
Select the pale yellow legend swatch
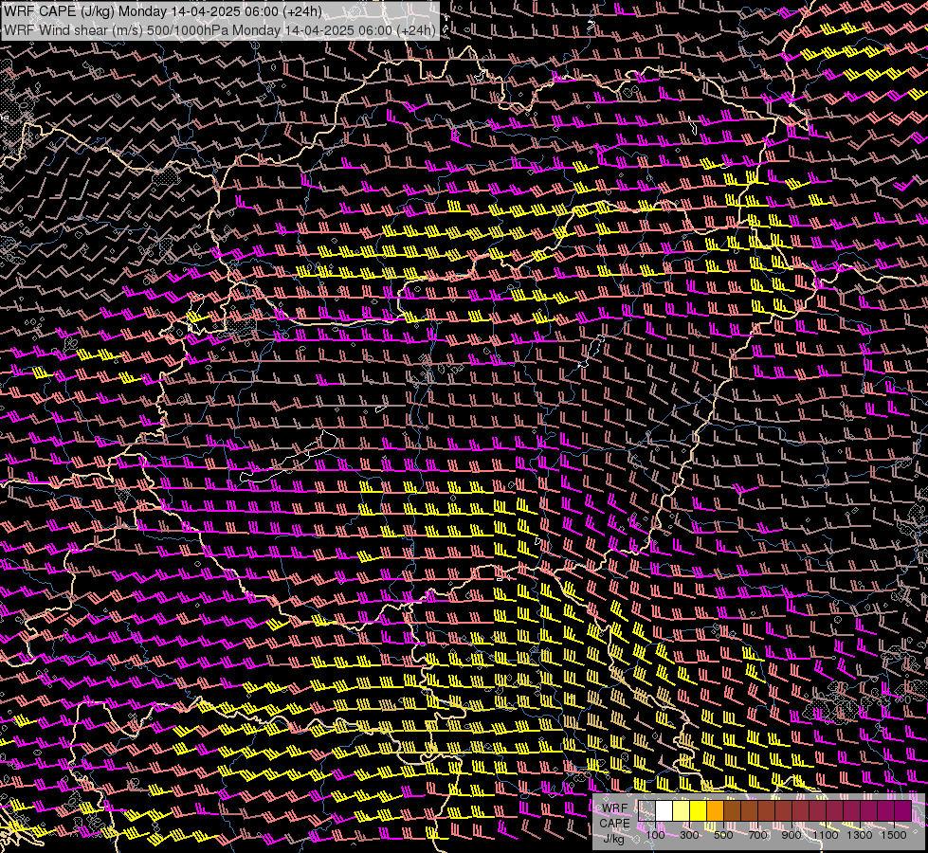[682, 811]
